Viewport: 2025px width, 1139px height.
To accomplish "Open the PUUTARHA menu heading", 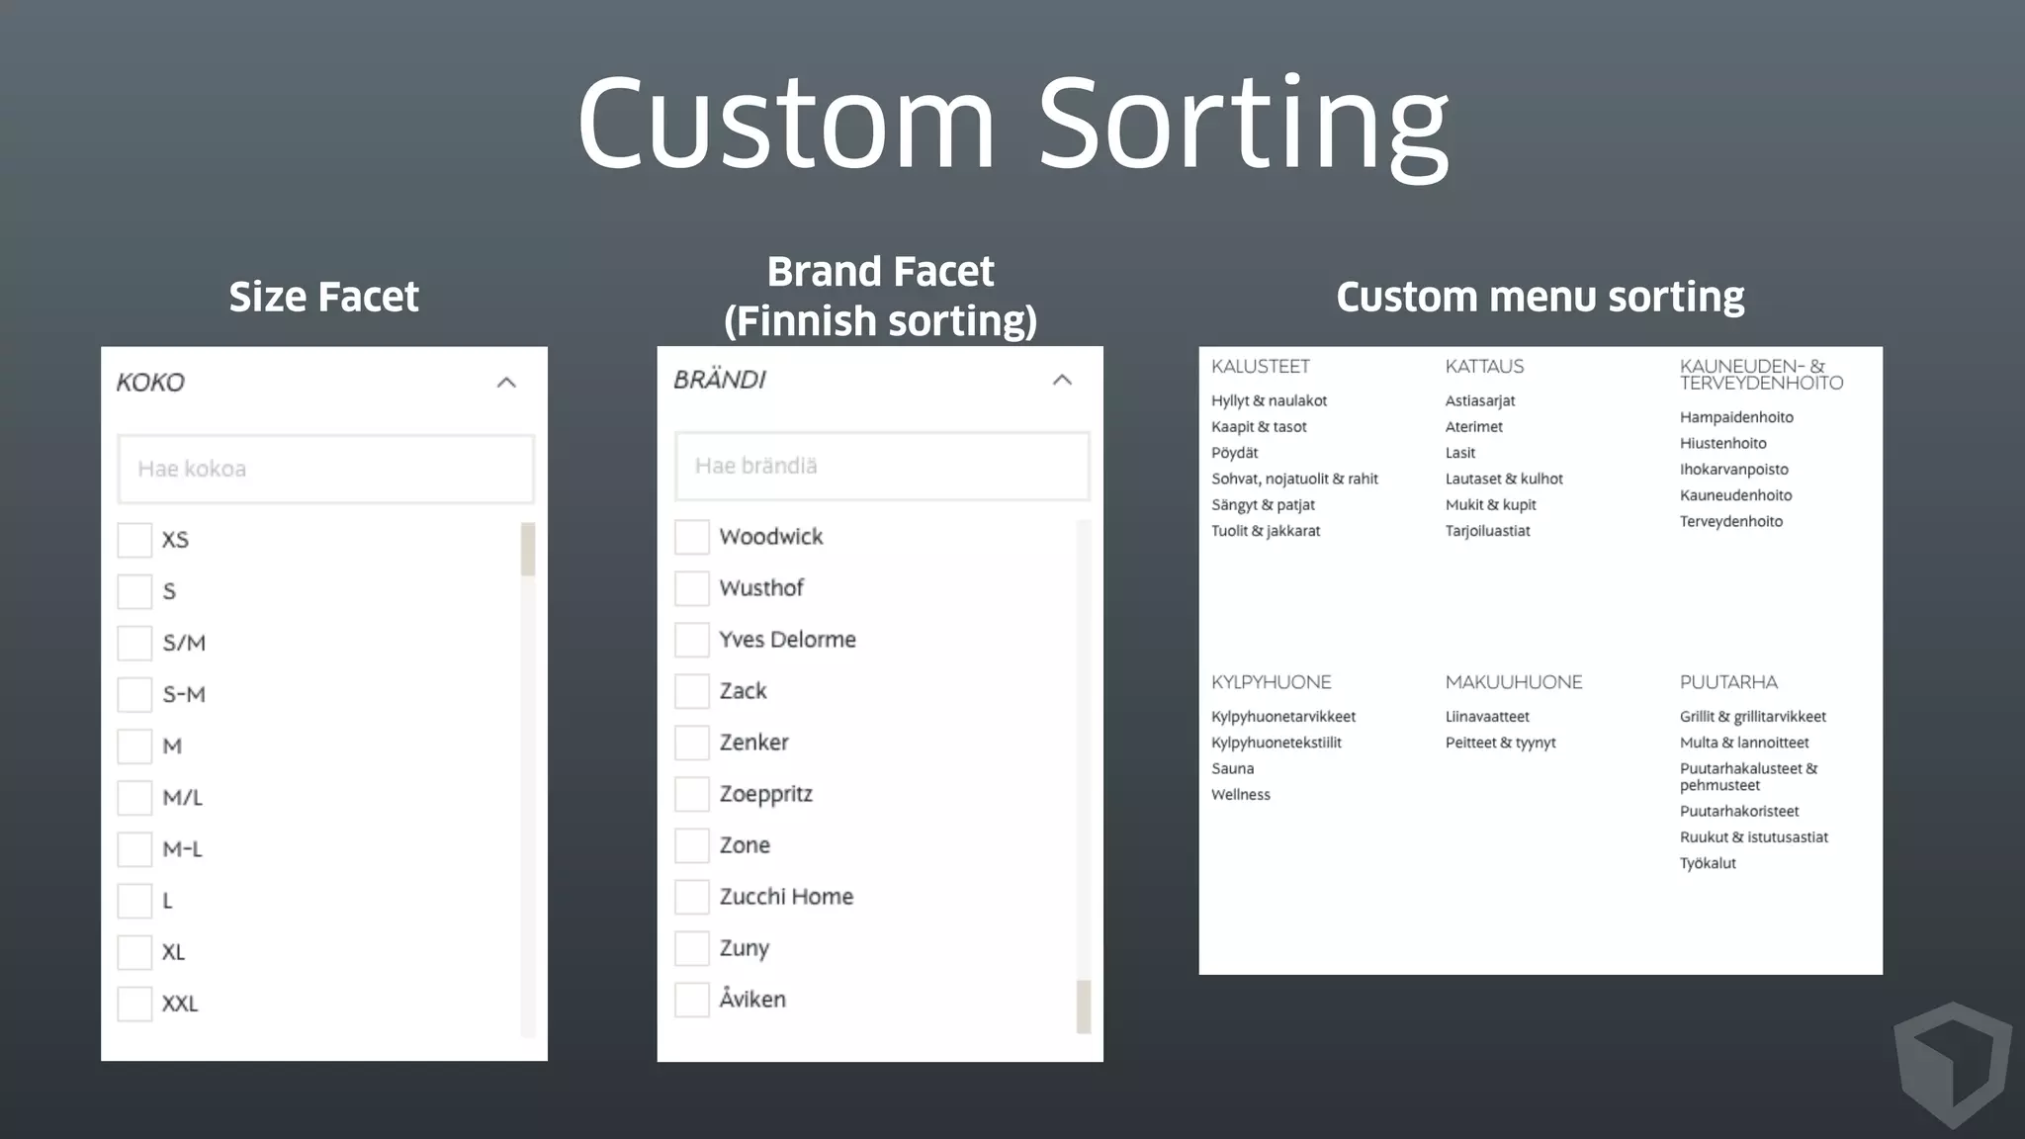I will 1728,682.
